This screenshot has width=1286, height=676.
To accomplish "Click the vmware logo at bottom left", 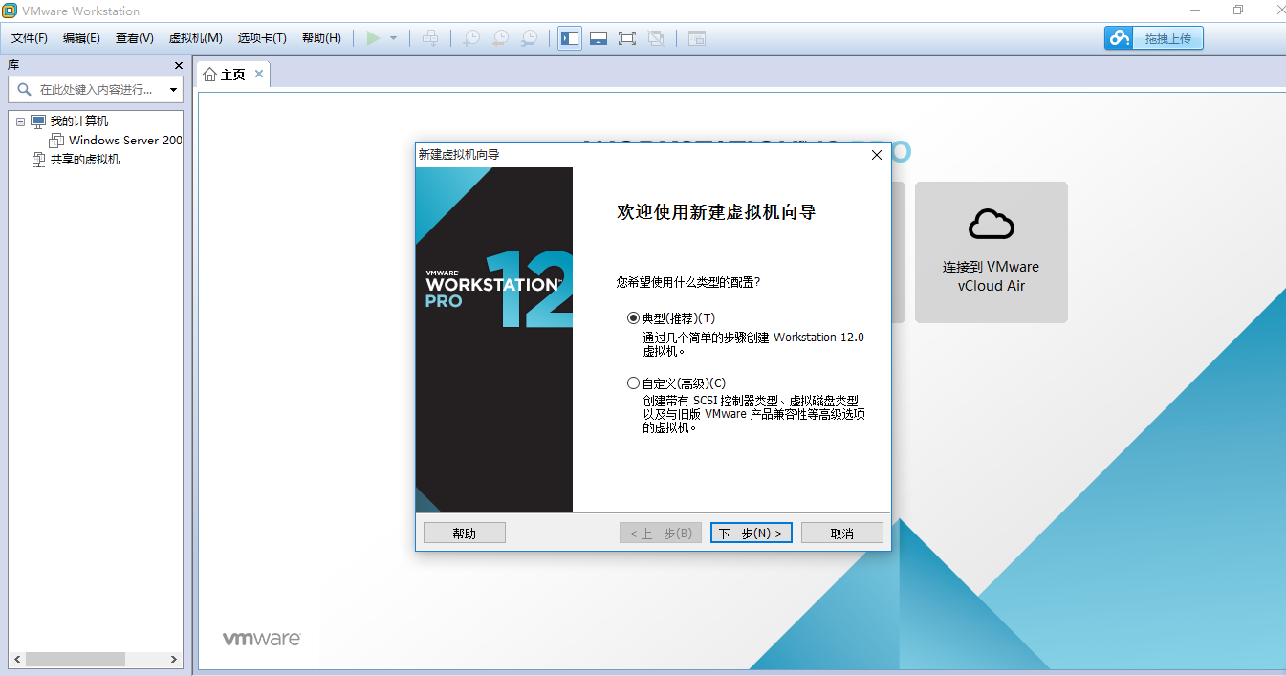I will [262, 638].
